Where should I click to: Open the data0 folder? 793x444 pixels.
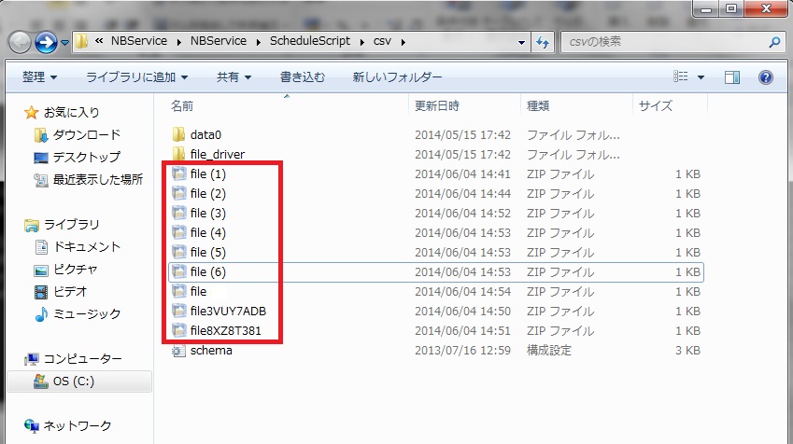205,134
